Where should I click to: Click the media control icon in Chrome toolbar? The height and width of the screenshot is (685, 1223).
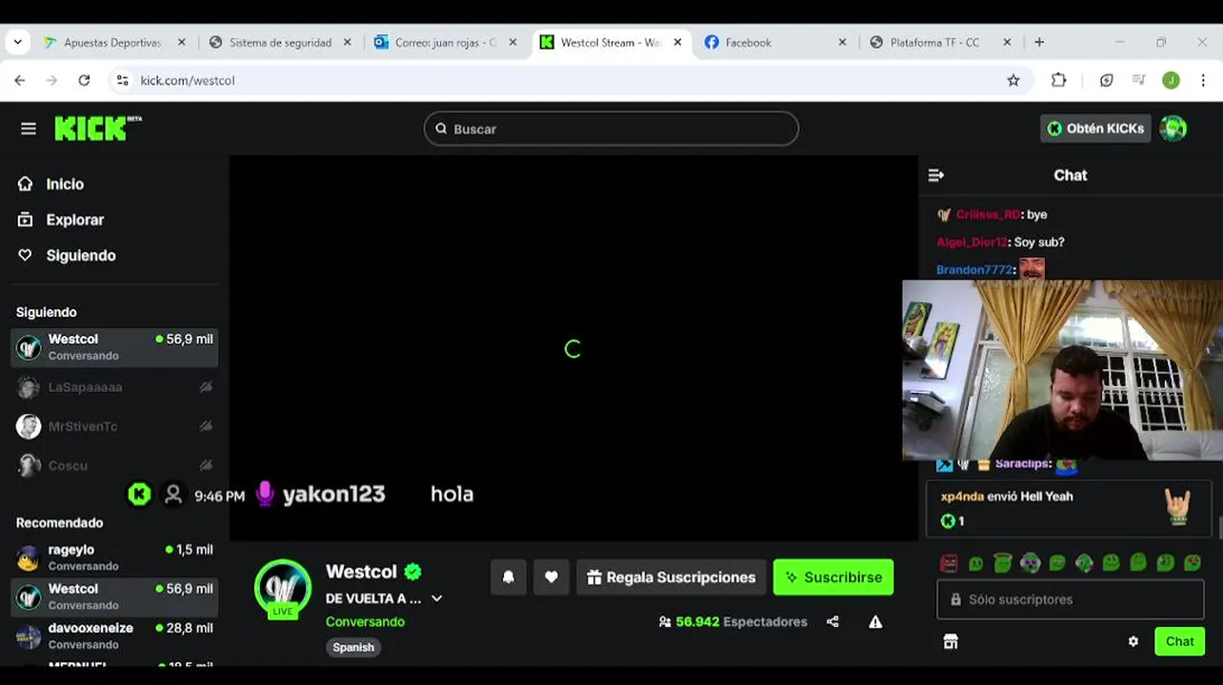pos(1138,81)
